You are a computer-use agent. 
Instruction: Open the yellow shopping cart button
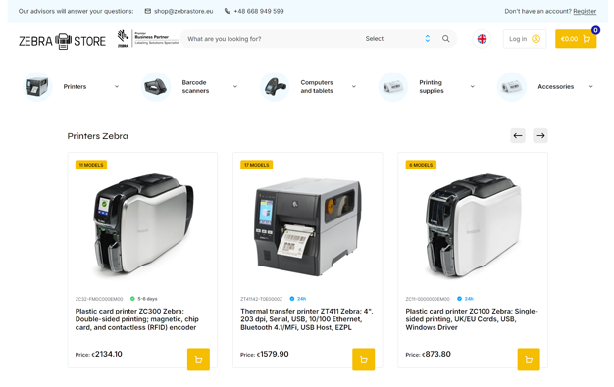(x=576, y=39)
